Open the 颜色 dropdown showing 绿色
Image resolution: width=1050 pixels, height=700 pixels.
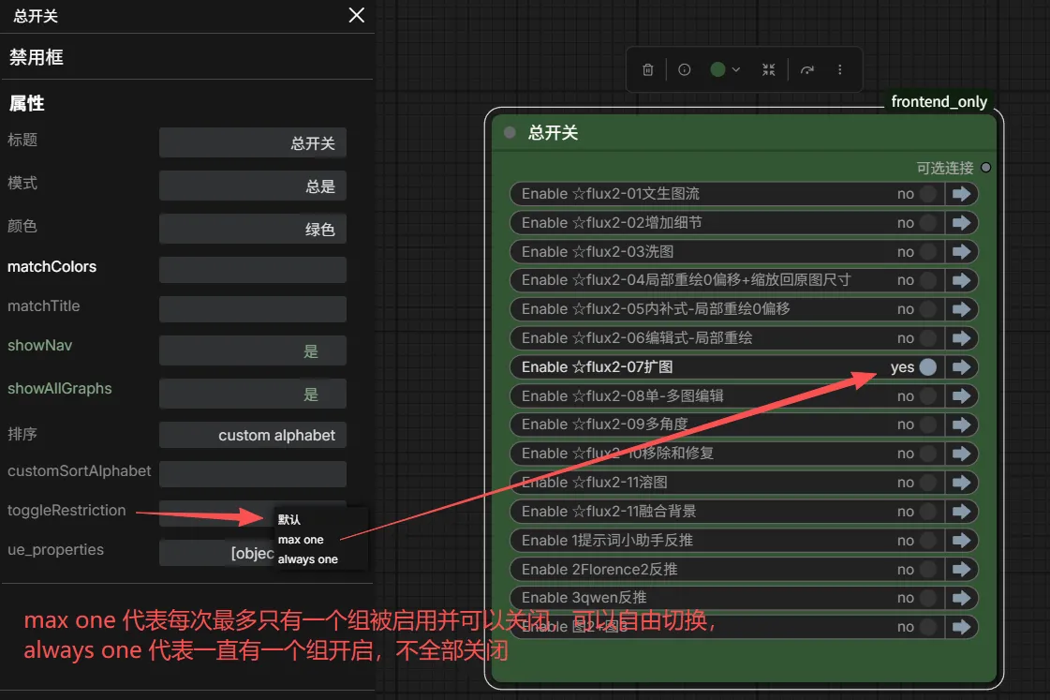coord(253,229)
